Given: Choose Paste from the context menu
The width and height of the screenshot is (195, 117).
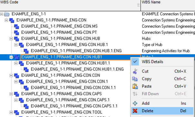Looking at the screenshot, I should (162, 86).
